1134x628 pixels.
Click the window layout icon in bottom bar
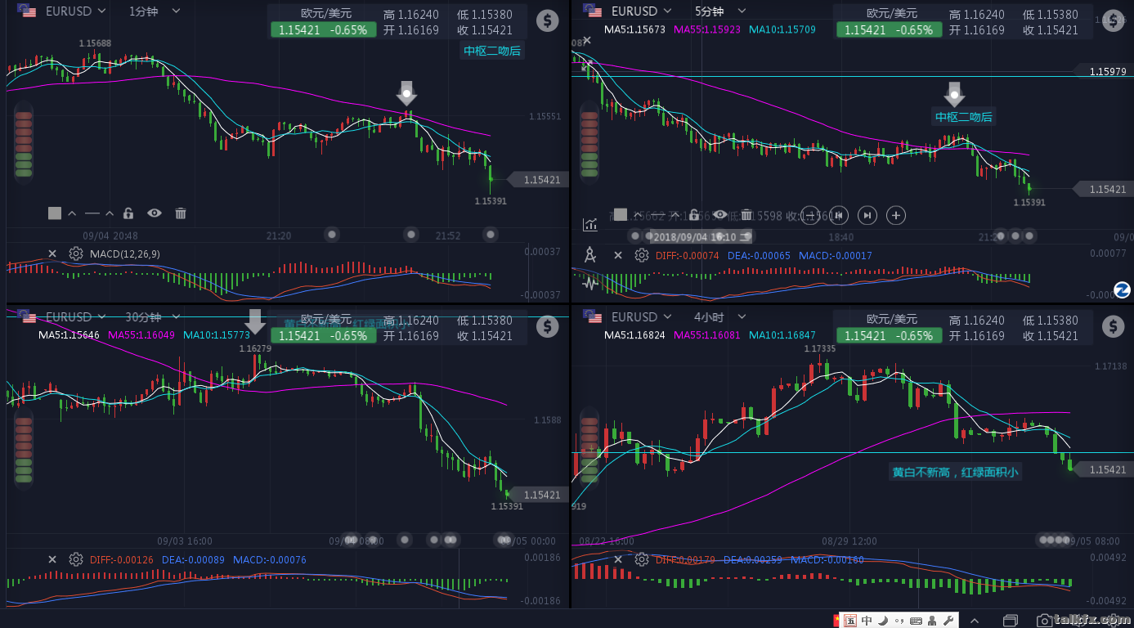click(1011, 621)
